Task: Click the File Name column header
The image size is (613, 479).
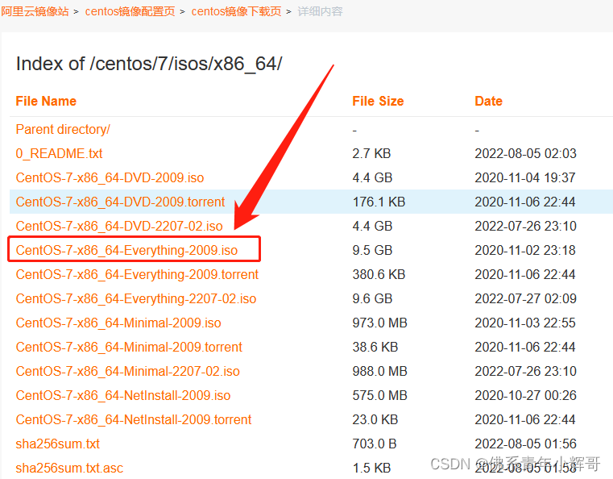Action: coord(46,102)
